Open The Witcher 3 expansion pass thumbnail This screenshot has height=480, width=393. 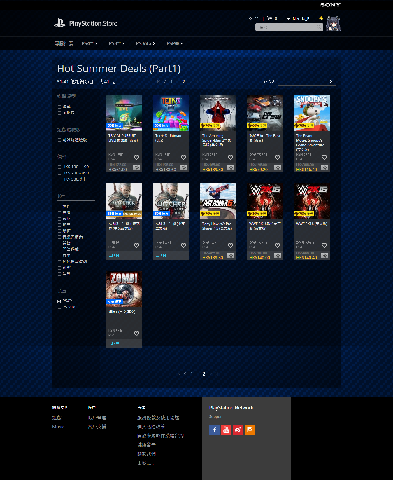tap(124, 201)
